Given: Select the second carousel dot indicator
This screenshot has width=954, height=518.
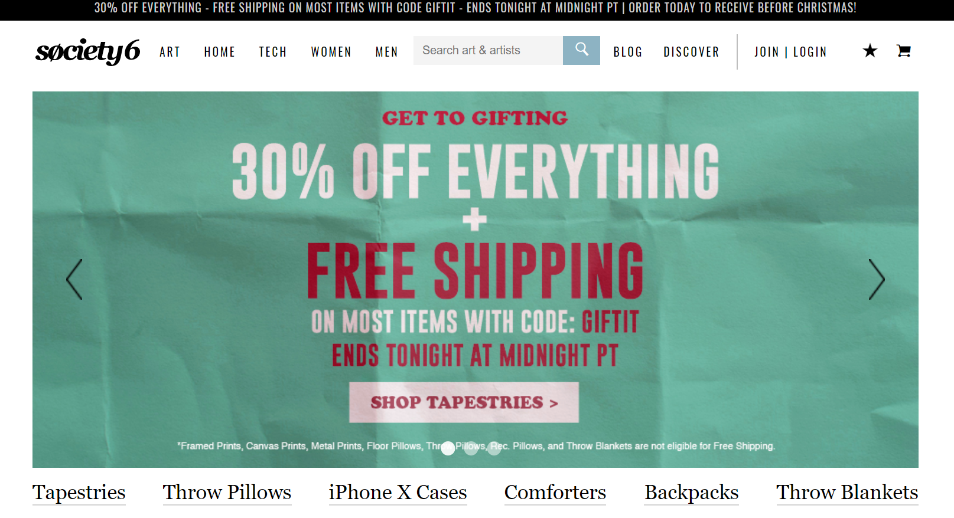Looking at the screenshot, I should (471, 448).
